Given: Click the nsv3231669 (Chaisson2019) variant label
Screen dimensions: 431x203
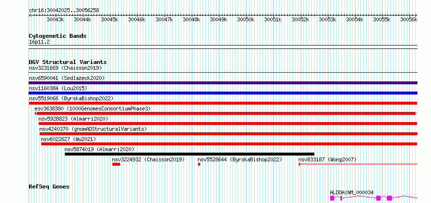Looking at the screenshot, I should 65,68.
